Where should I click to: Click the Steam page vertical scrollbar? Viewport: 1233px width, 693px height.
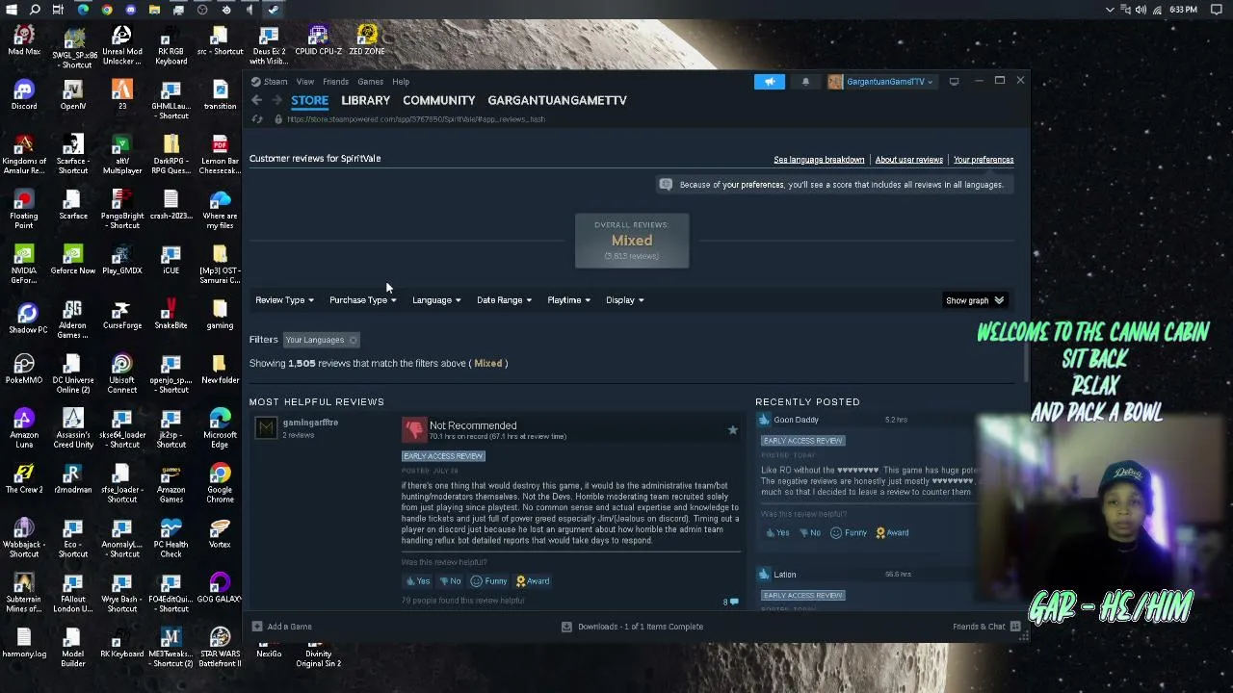[x=1025, y=361]
